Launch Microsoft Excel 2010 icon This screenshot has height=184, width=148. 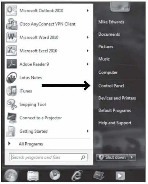coord(12,51)
